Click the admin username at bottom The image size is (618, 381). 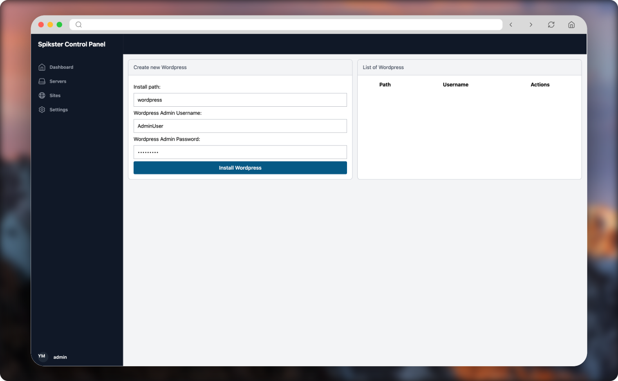tap(60, 357)
